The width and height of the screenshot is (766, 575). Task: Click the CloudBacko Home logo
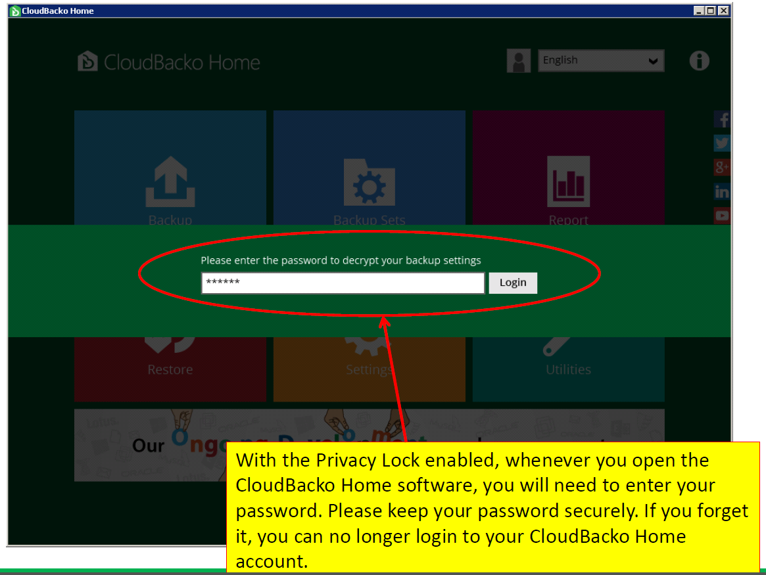pos(168,62)
